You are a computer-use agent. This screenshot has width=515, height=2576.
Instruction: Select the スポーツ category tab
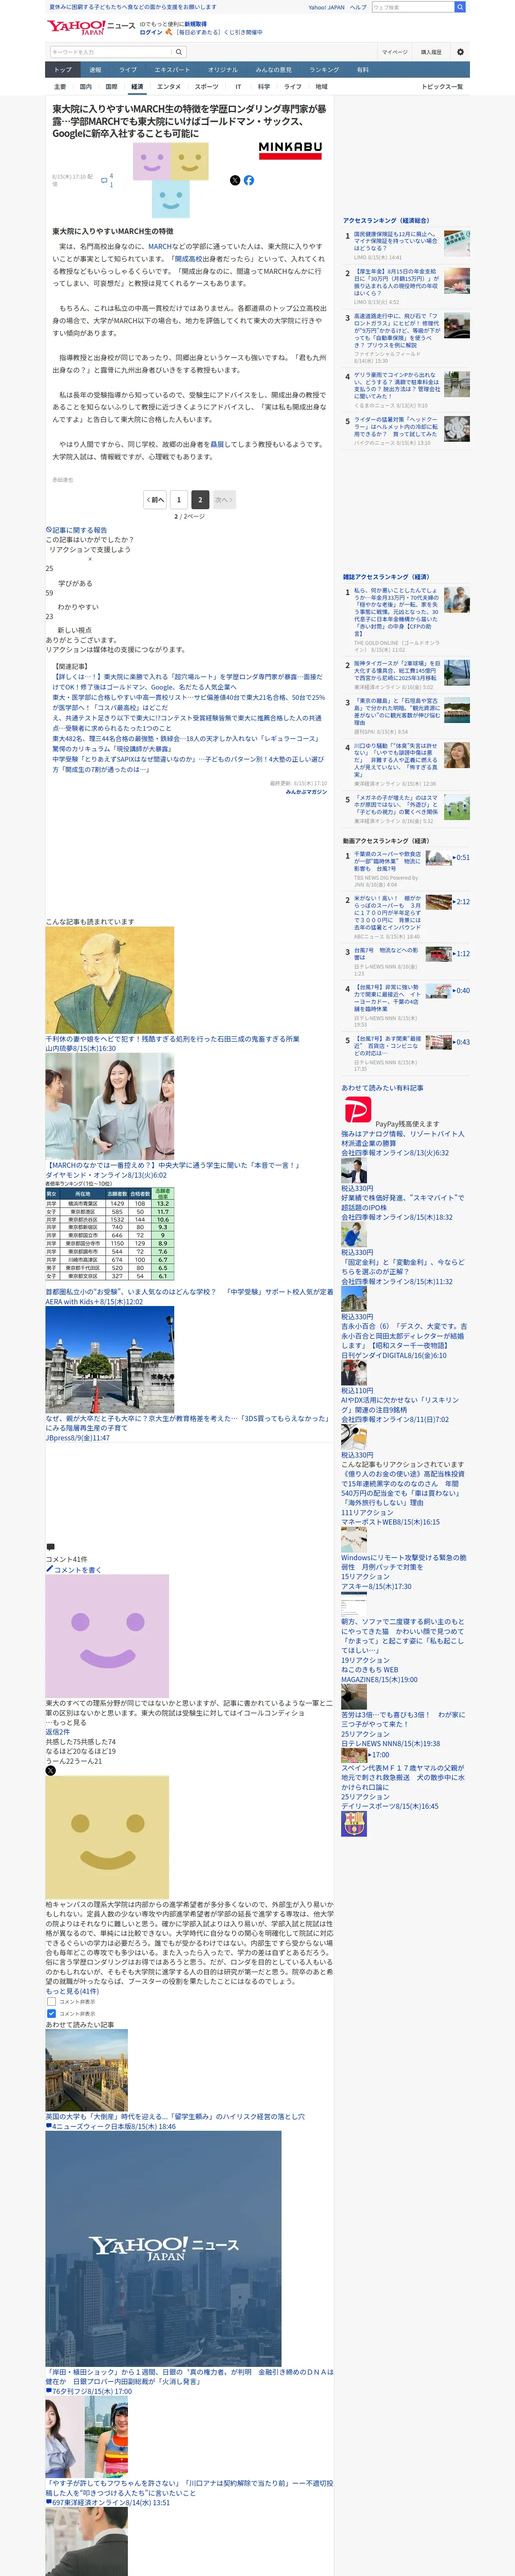coord(206,87)
